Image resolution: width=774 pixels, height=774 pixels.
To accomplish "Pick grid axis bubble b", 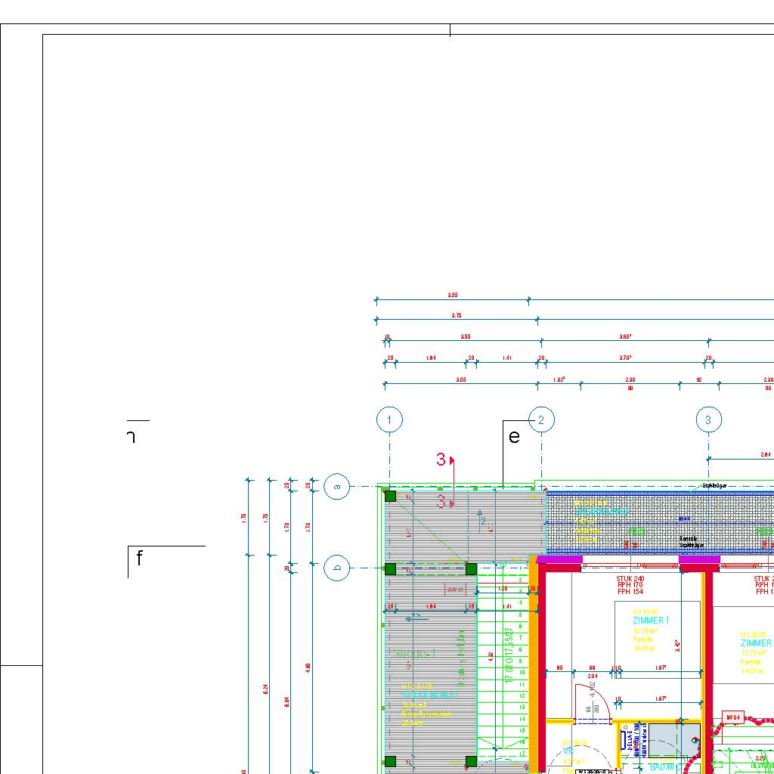I will [x=337, y=568].
